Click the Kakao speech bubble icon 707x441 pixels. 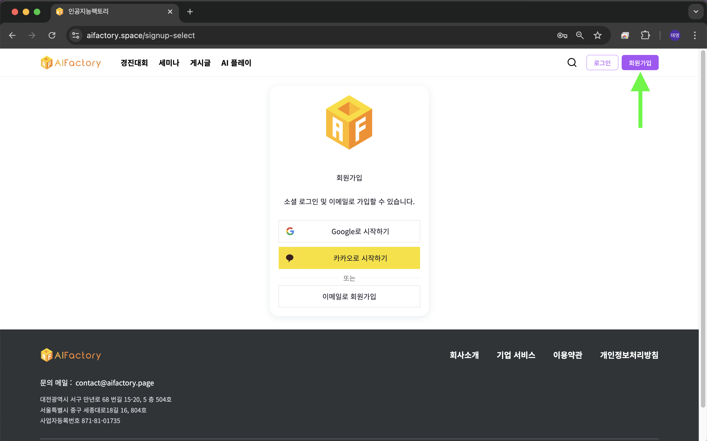click(290, 258)
